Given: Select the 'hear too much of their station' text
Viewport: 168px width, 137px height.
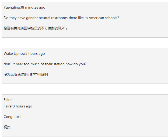Looking at the screenshot, I should tap(40, 64).
